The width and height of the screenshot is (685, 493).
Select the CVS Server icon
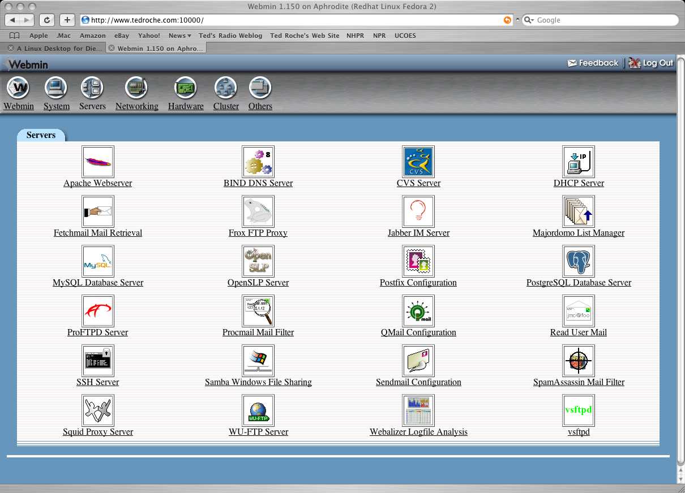418,161
